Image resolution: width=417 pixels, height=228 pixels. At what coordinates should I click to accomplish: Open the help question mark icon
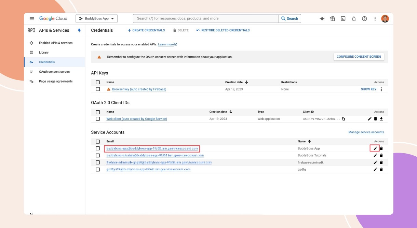pyautogui.click(x=364, y=19)
